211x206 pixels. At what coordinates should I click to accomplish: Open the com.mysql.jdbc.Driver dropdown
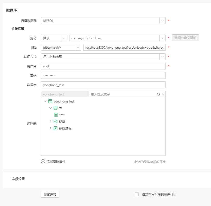pos(163,38)
